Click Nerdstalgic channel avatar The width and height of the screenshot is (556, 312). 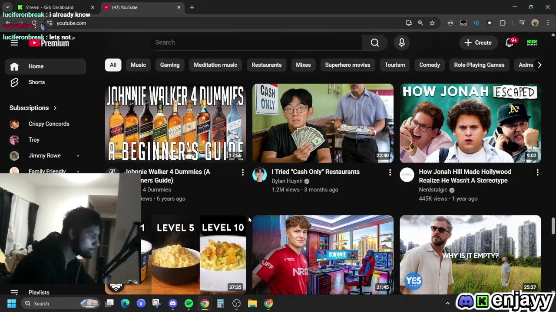pos(407,175)
